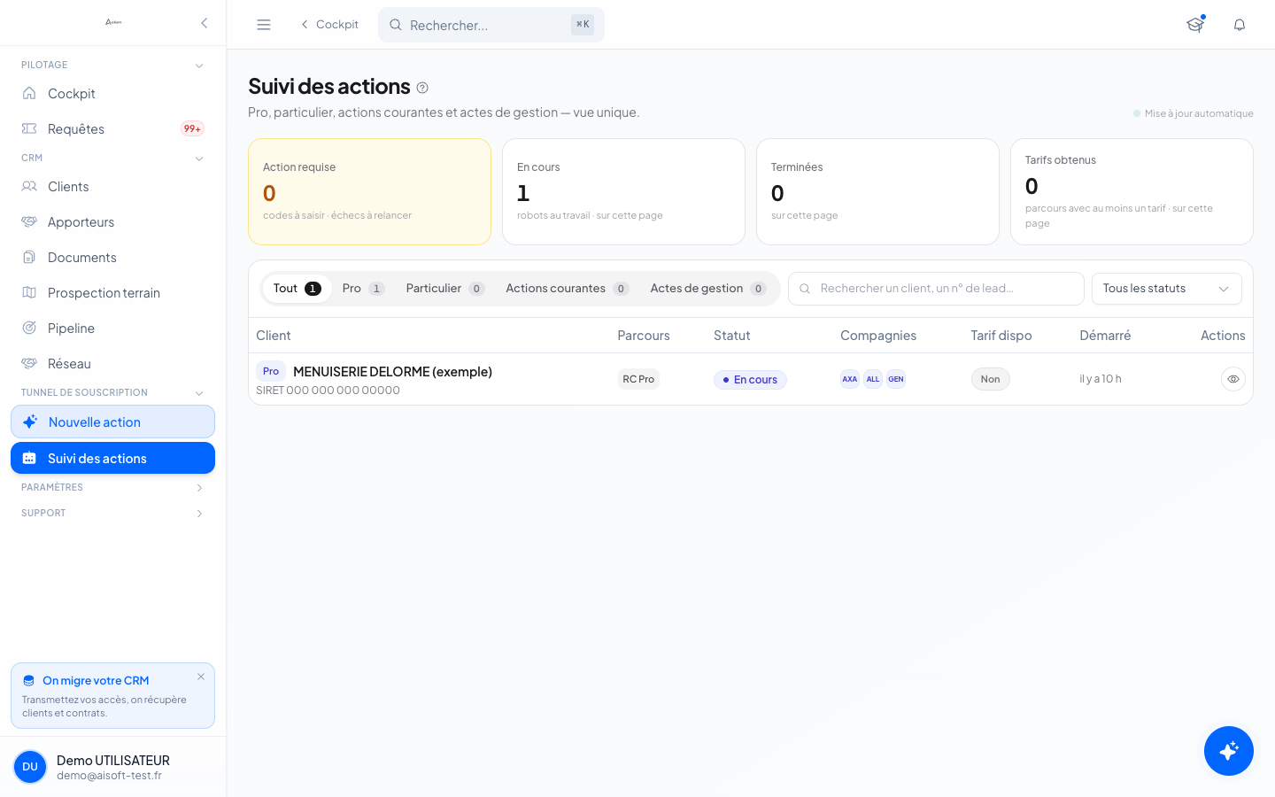The width and height of the screenshot is (1275, 797).
Task: Click the Cockpit home icon in sidebar
Action: (29, 93)
